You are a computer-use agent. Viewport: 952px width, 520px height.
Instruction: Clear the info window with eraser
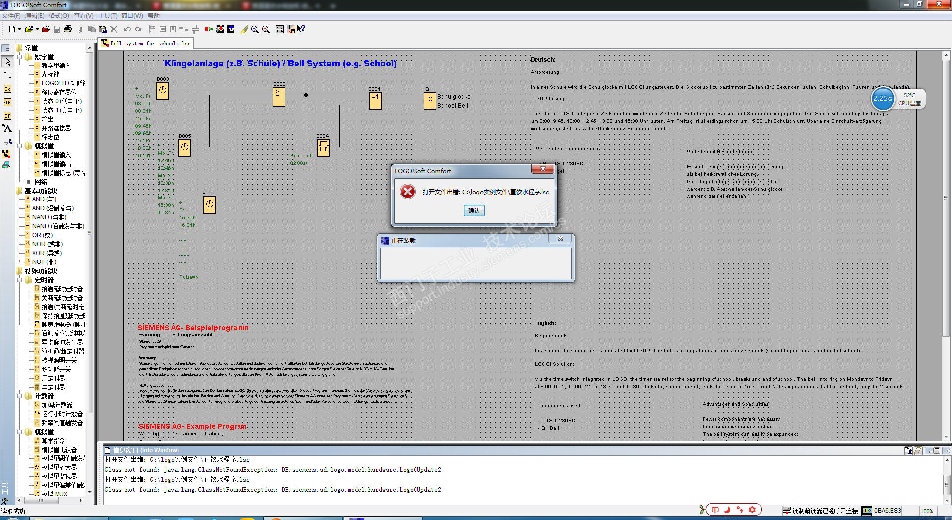(x=918, y=451)
